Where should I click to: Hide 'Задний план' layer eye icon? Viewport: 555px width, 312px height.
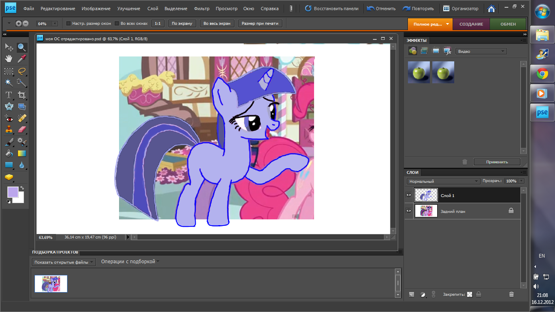409,211
